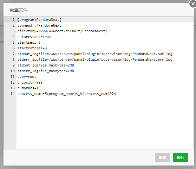Click the gray 取消 button
This screenshot has height=169, width=196.
click(x=163, y=158)
